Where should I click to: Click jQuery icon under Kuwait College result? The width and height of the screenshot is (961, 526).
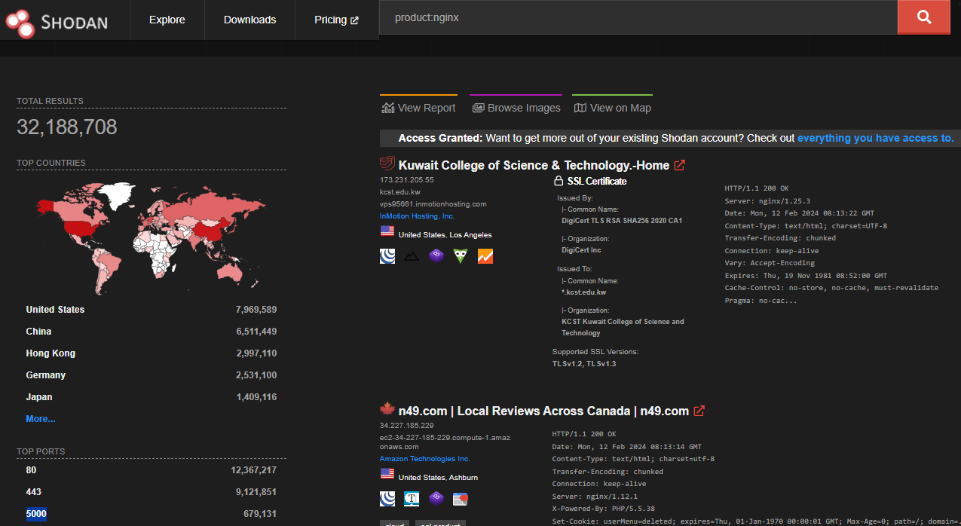pyautogui.click(x=387, y=256)
